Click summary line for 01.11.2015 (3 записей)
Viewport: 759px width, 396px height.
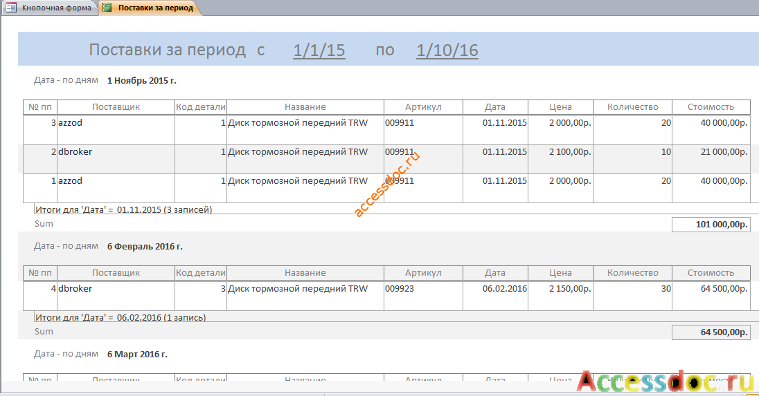[x=123, y=209]
